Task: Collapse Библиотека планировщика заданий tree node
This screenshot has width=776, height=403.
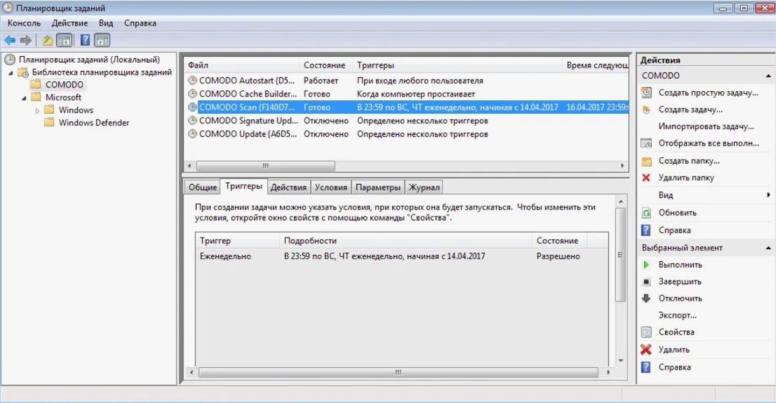Action: point(10,72)
